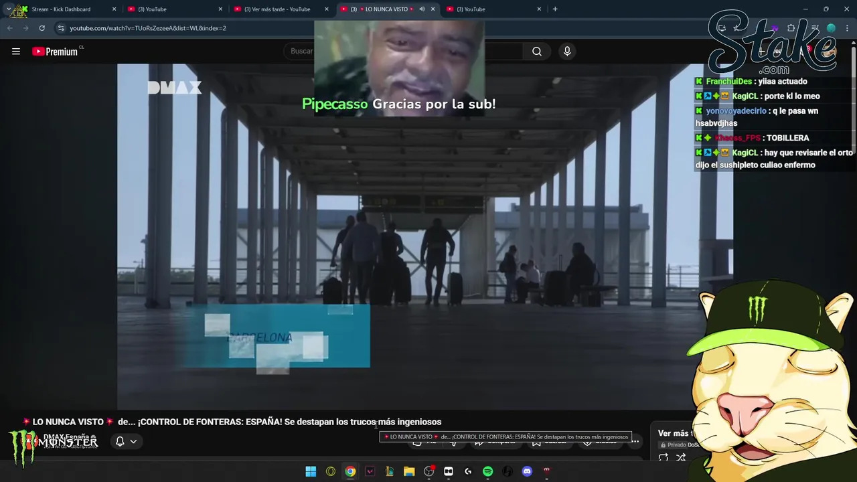
Task: Click the magnifier search button
Action: coord(537,52)
